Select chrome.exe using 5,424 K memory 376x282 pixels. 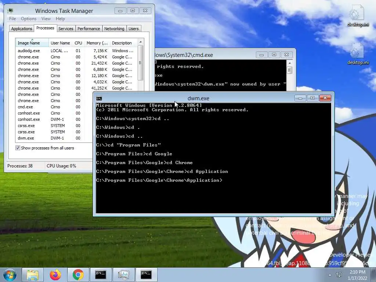76,57
